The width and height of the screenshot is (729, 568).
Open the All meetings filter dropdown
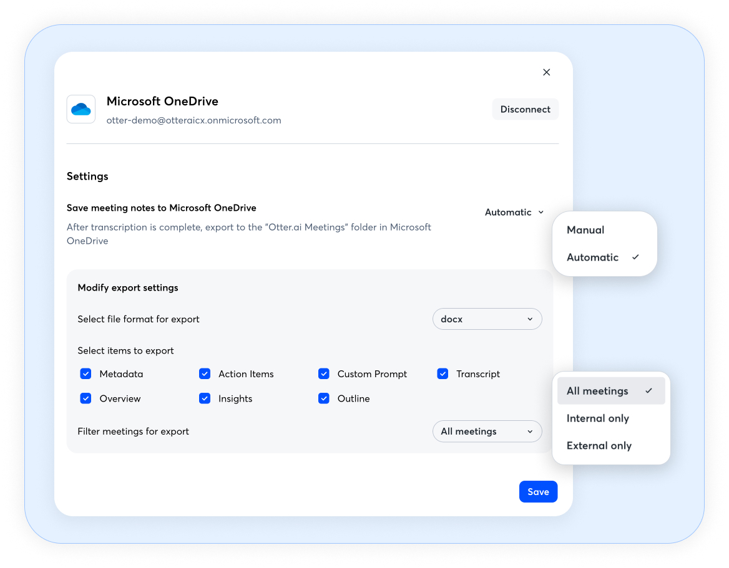tap(487, 431)
